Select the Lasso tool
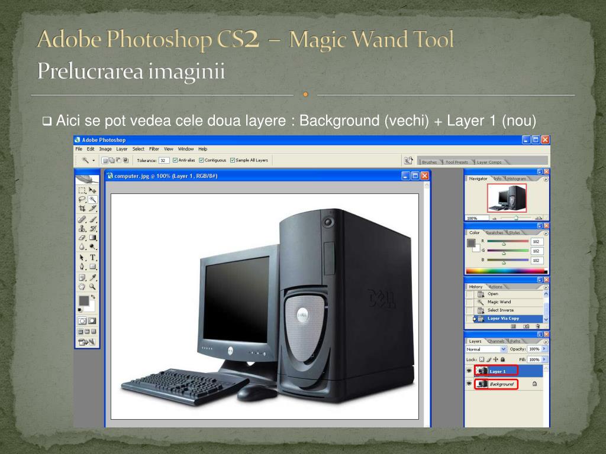 [x=82, y=199]
